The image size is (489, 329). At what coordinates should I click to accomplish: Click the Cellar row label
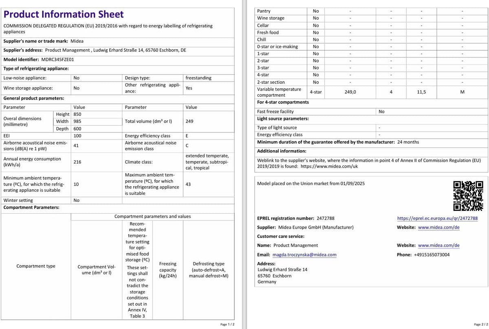[x=263, y=25]
